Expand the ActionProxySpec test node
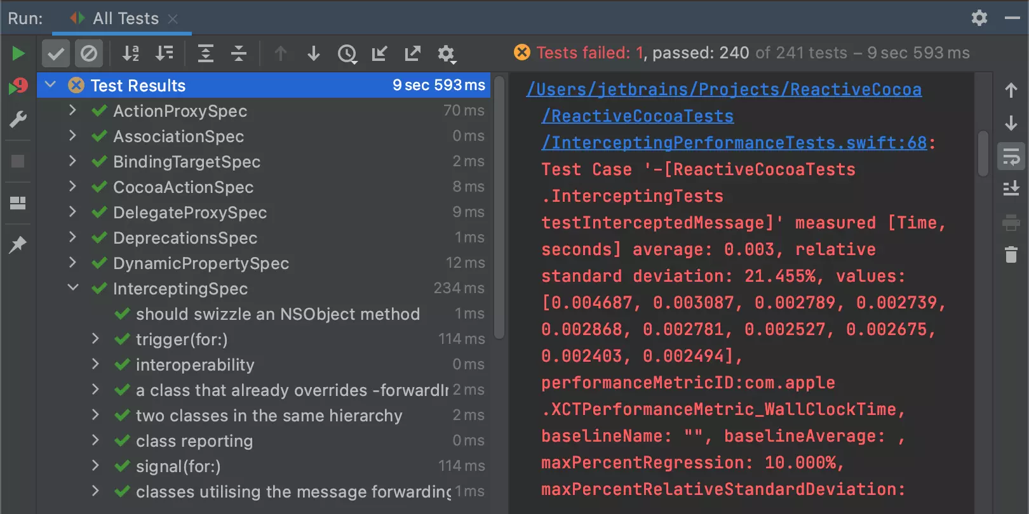This screenshot has height=514, width=1029. pos(73,110)
